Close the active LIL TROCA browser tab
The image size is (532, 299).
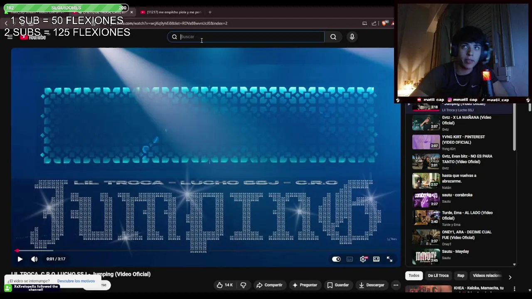point(131,12)
